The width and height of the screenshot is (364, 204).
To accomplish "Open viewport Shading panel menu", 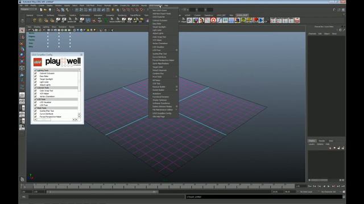I will (x=37, y=27).
